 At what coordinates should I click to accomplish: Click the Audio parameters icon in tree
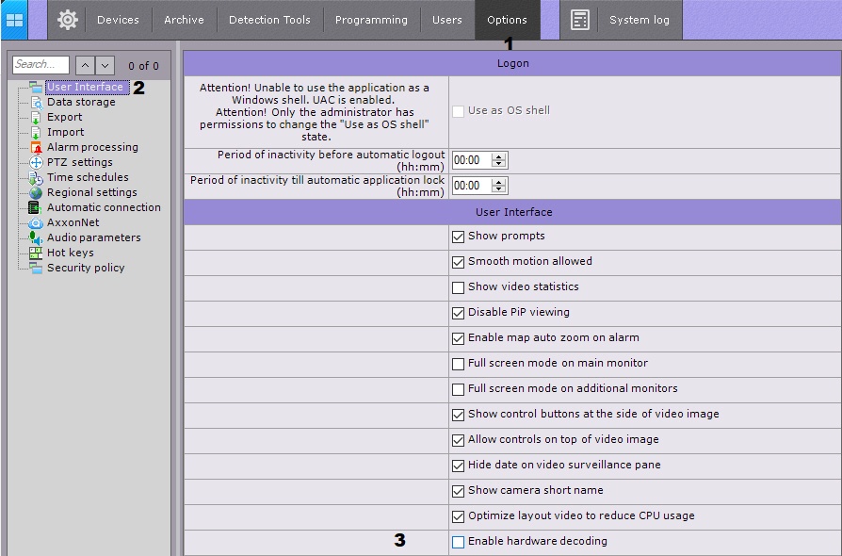point(36,237)
